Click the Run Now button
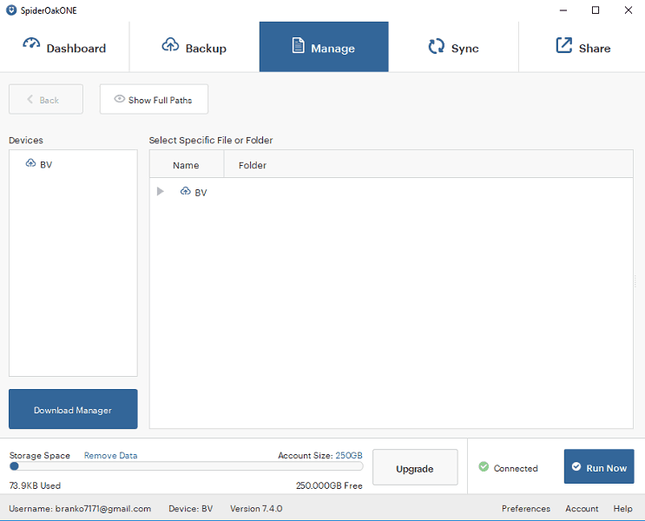 [599, 466]
